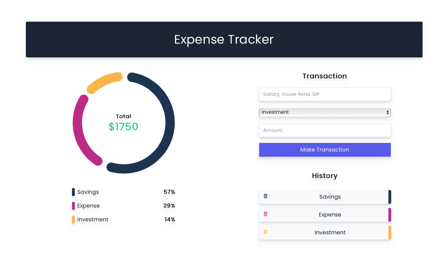Viewport: 447px width, 267px height.
Task: Click the Transaction section heading
Action: point(324,76)
